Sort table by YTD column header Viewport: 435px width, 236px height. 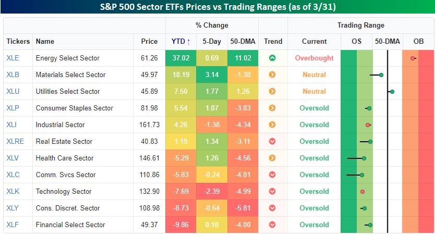[181, 41]
